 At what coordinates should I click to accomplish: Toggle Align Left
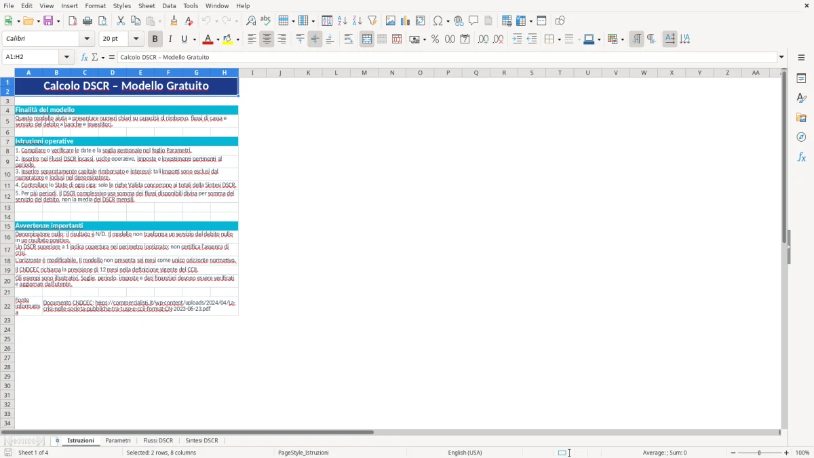pyautogui.click(x=252, y=39)
